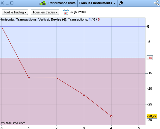Click the DEMO account icon
The height and width of the screenshot is (129, 160).
[x=43, y=3]
